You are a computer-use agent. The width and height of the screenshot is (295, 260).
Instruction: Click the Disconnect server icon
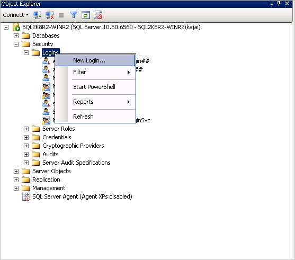pyautogui.click(x=49, y=15)
